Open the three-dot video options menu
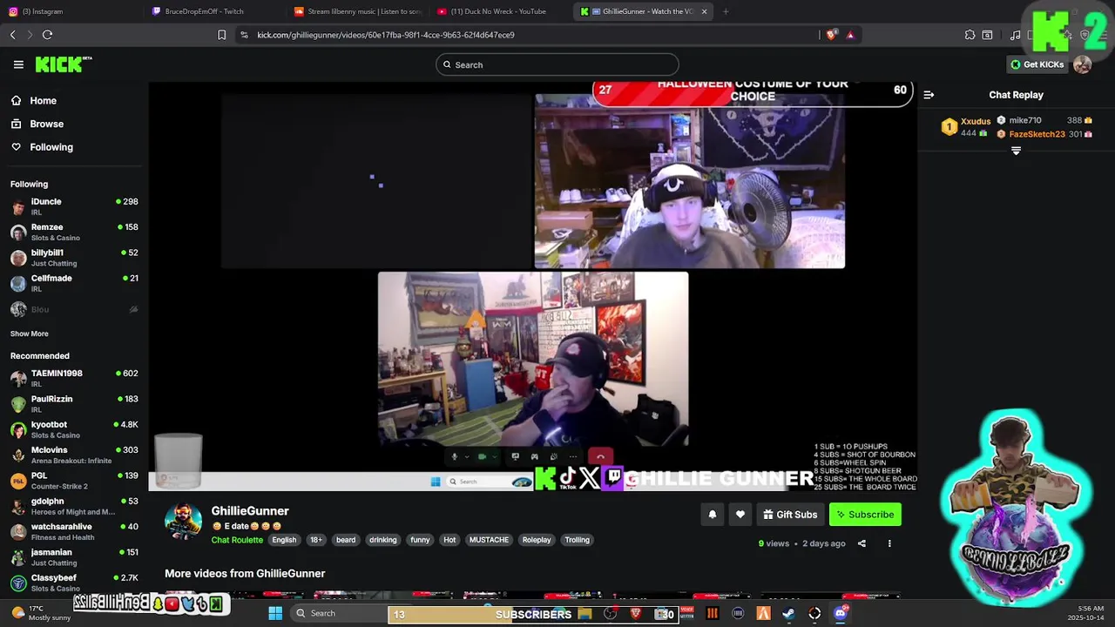The width and height of the screenshot is (1115, 627). 889,543
